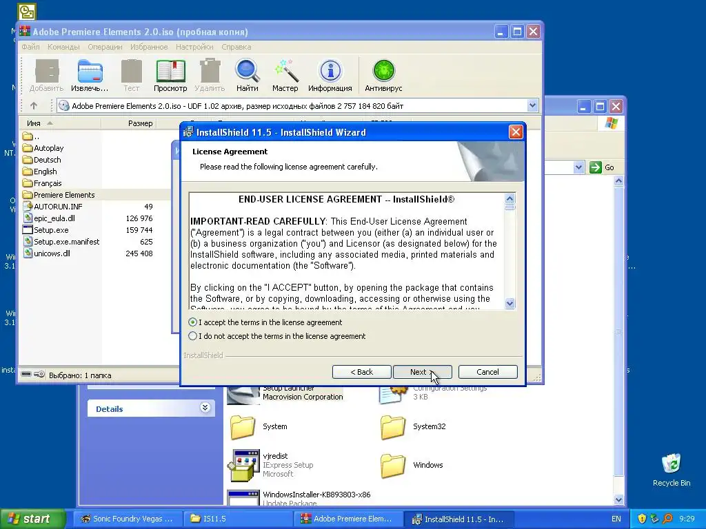706x529 pixels.
Task: Click the top-left desktop shortcut icon
Action: coord(27,12)
